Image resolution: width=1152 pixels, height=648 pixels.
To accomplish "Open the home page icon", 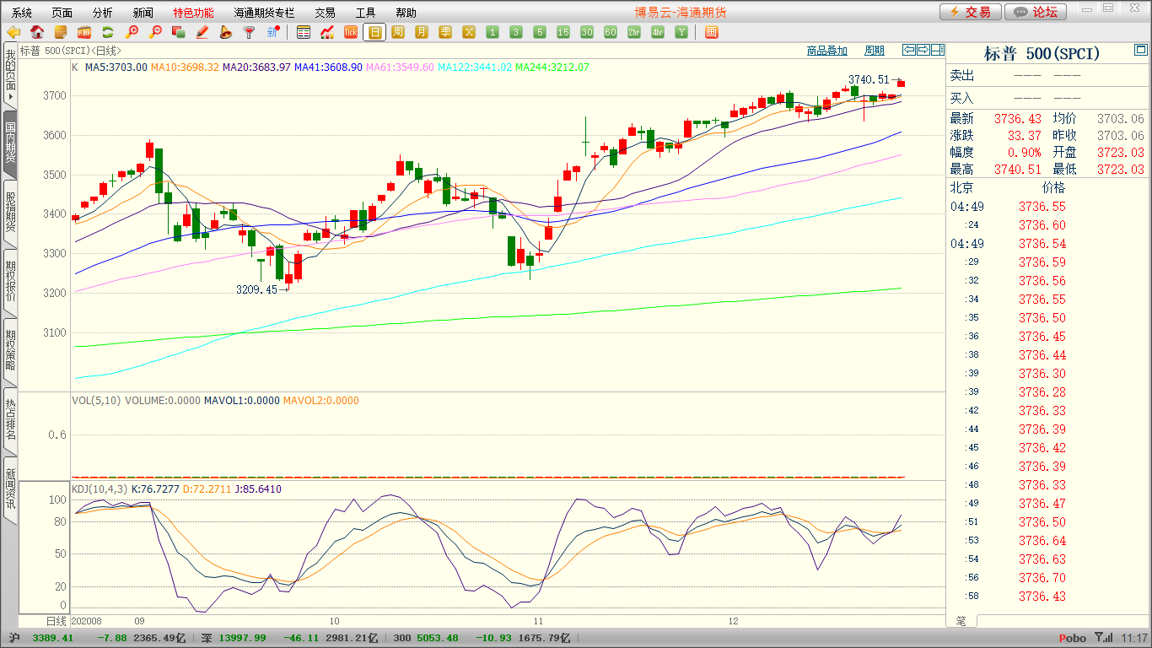I will click(x=37, y=32).
